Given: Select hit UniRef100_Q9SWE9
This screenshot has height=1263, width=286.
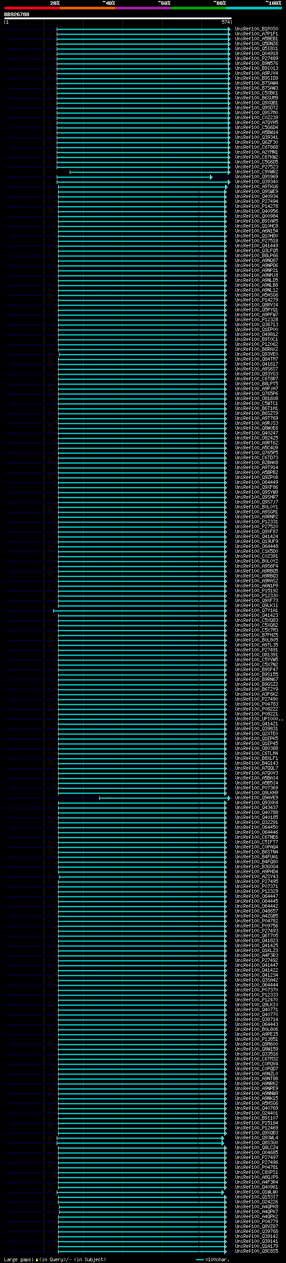Looking at the screenshot, I should 256,191.
